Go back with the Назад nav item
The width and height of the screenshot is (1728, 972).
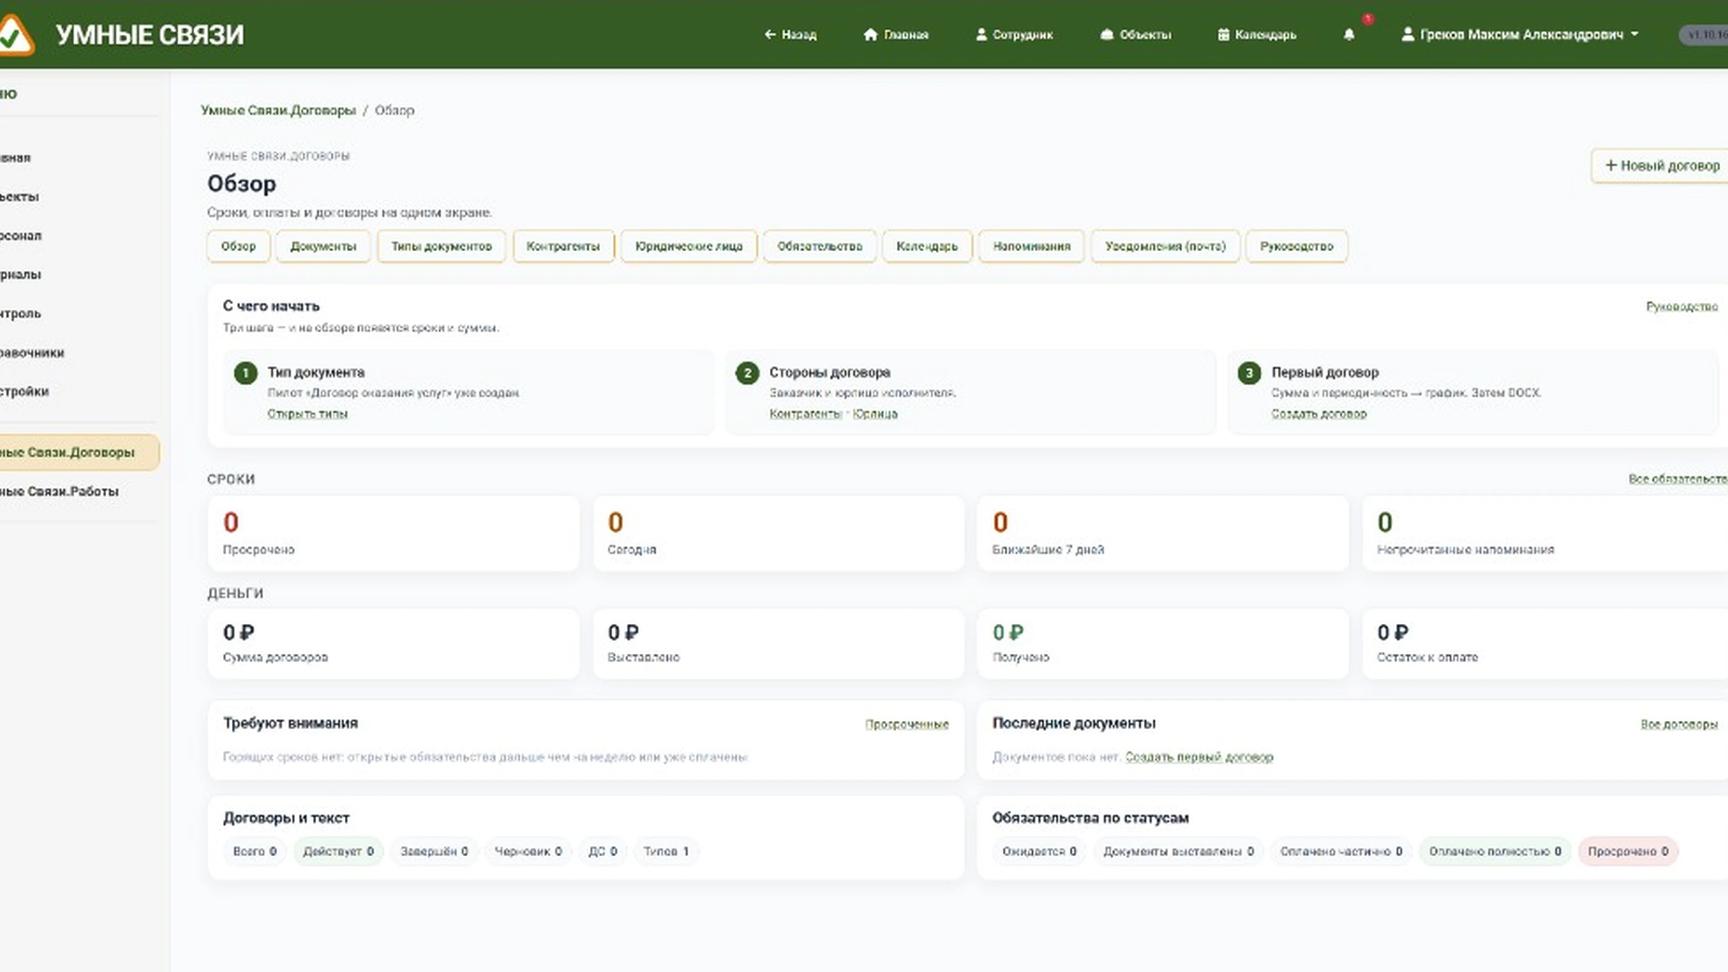(x=790, y=34)
